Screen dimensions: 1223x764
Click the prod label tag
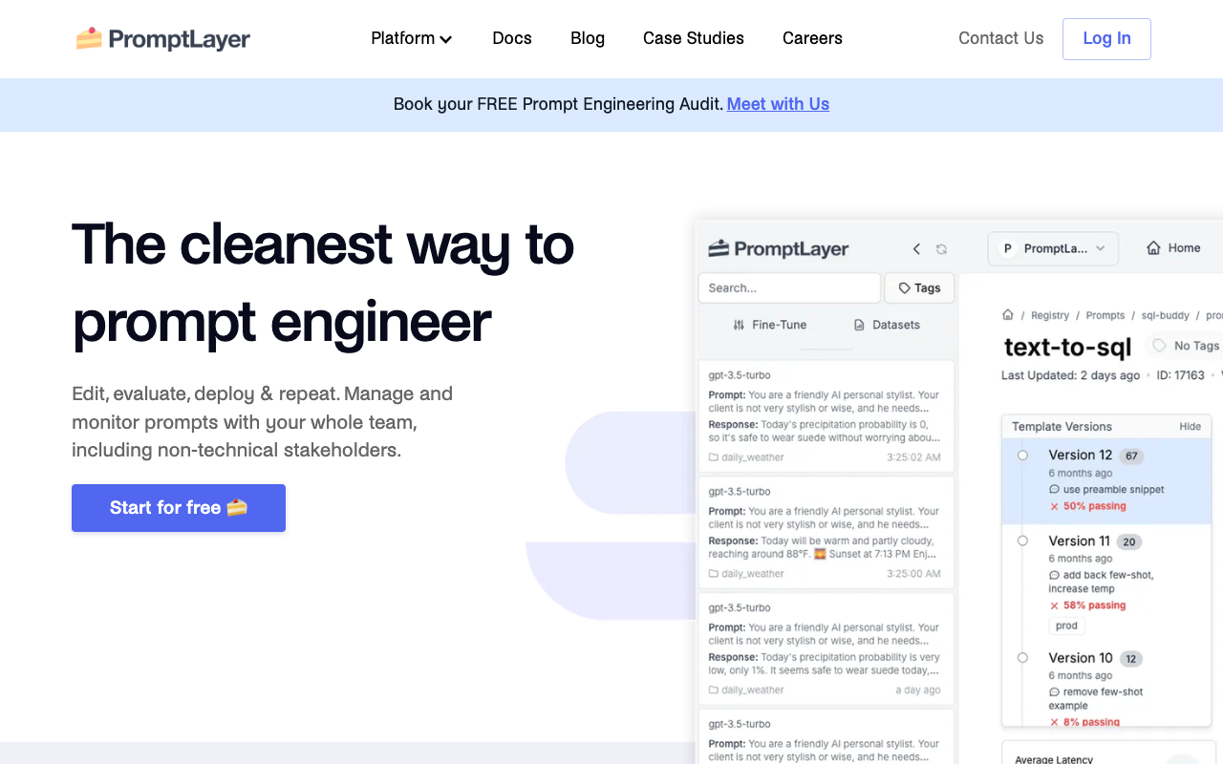tap(1067, 626)
